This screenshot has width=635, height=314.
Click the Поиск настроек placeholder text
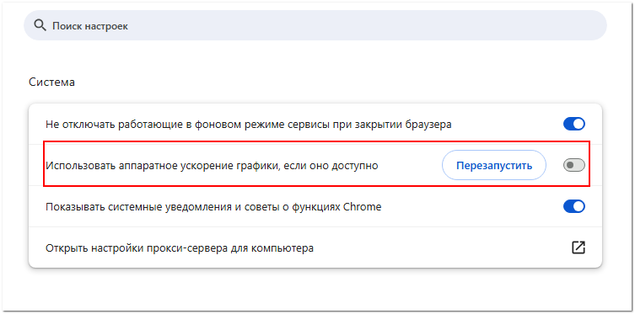(90, 26)
